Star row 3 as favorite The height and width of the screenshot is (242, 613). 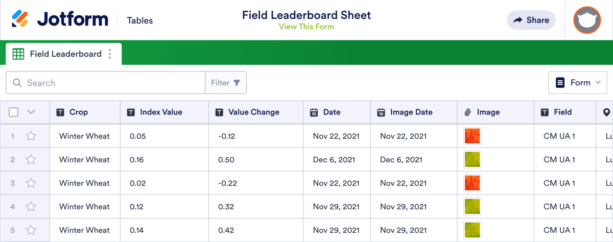tap(31, 183)
